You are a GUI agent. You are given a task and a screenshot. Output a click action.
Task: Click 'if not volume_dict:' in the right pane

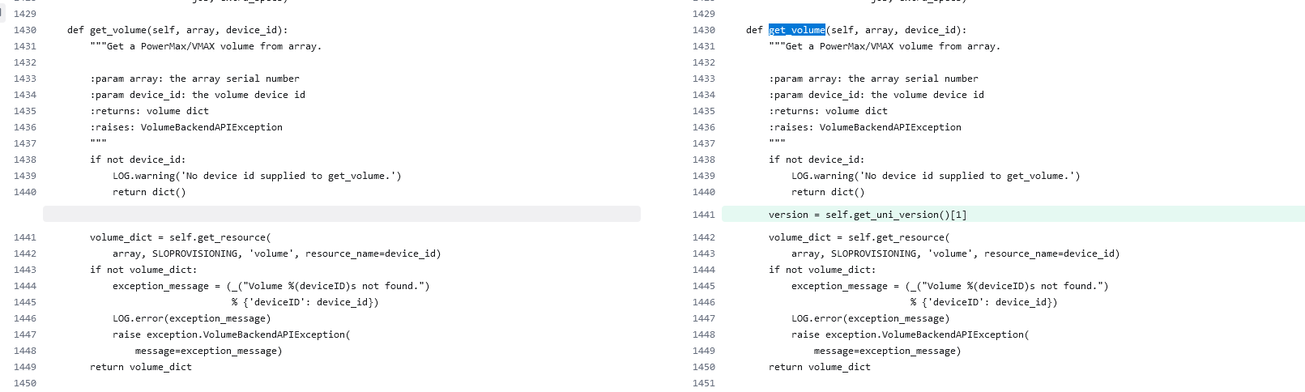[822, 270]
